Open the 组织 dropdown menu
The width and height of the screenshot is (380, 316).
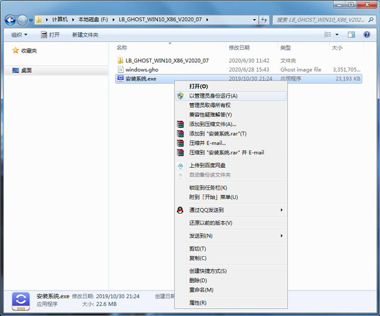pos(19,35)
